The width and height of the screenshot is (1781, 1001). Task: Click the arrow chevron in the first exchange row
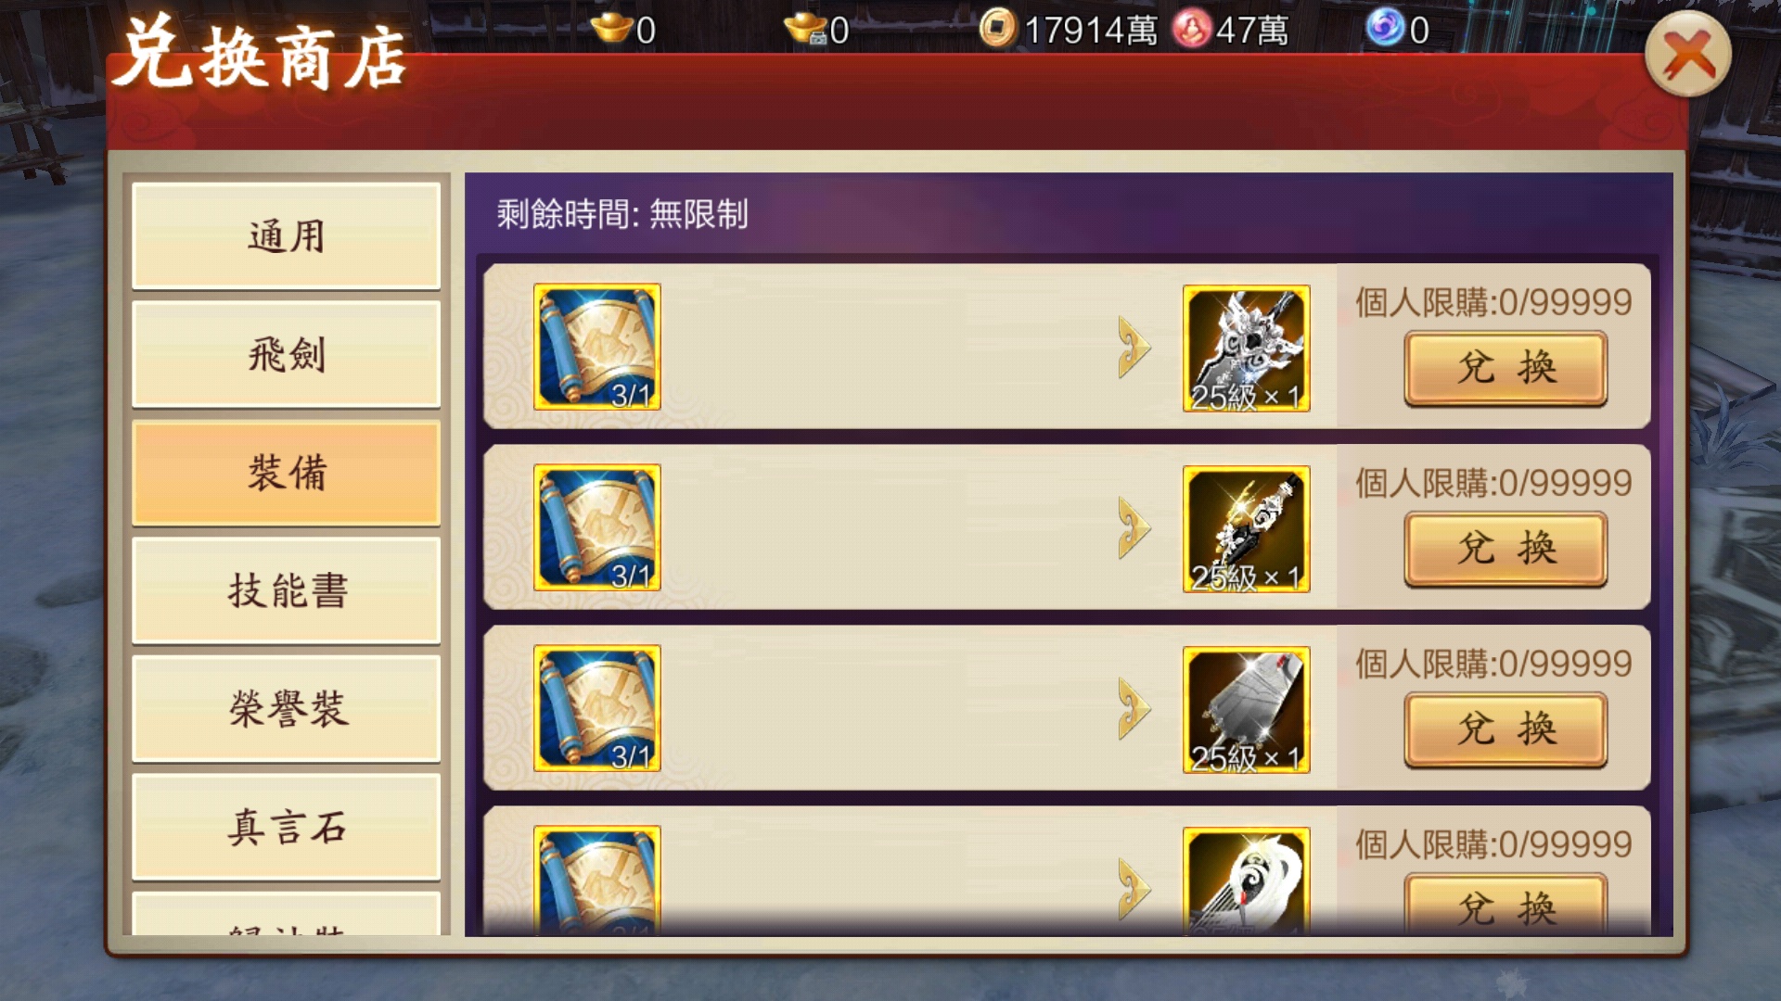[1134, 348]
